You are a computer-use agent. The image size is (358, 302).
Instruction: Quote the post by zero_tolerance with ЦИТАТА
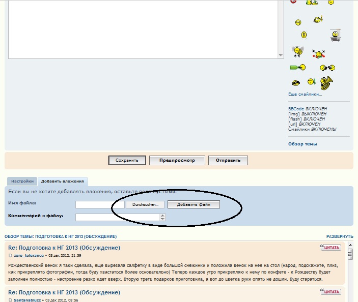point(331,248)
